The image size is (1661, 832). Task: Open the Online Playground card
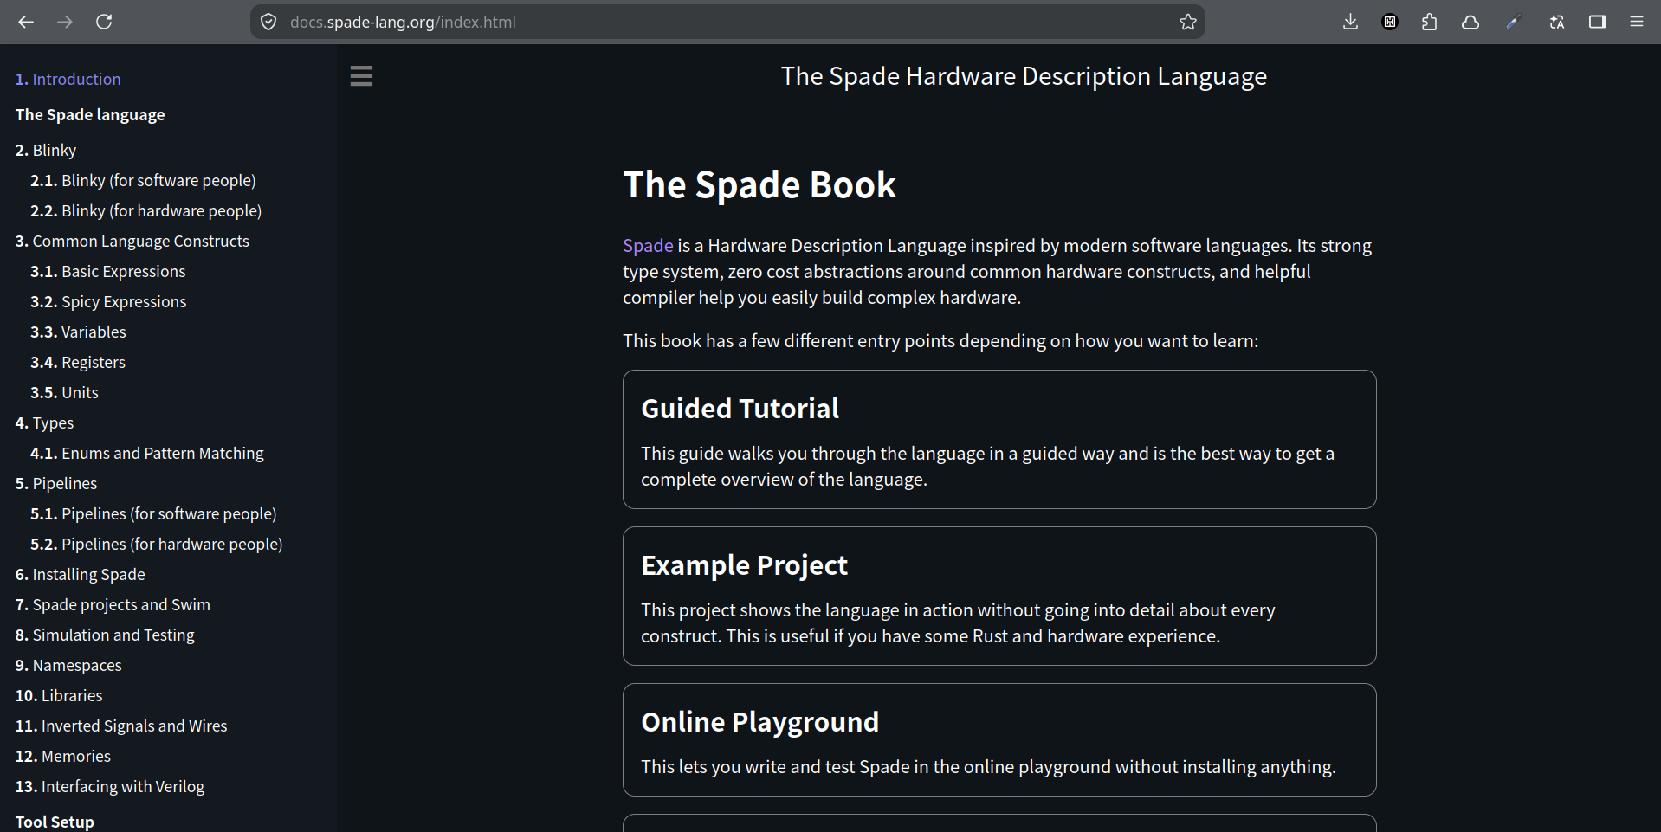[x=999, y=739]
